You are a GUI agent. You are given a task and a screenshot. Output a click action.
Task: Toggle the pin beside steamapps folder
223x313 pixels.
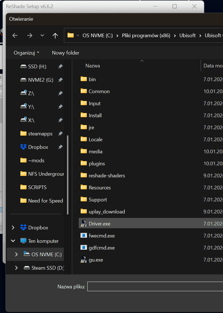[x=60, y=134]
